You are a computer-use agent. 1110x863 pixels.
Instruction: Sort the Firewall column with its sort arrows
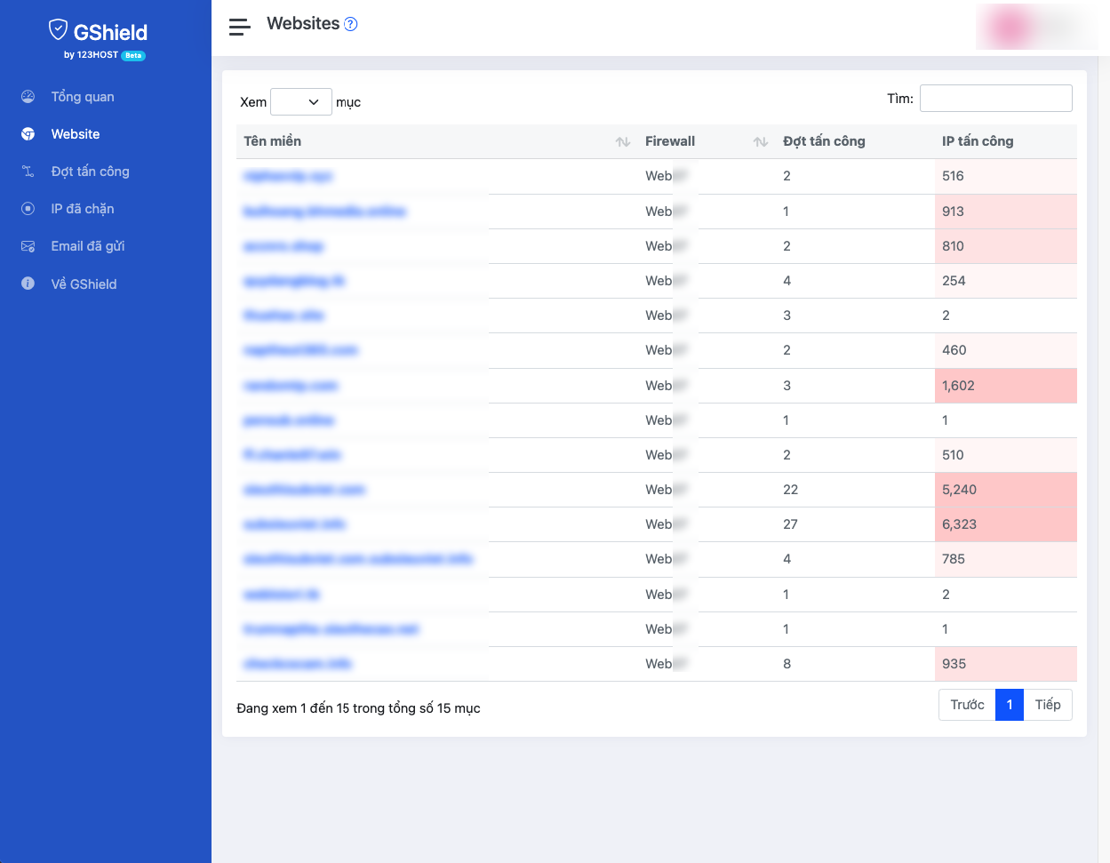[x=760, y=141]
